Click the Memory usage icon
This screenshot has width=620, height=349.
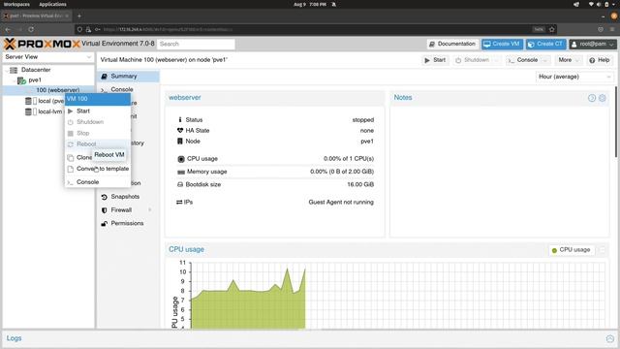click(x=181, y=173)
